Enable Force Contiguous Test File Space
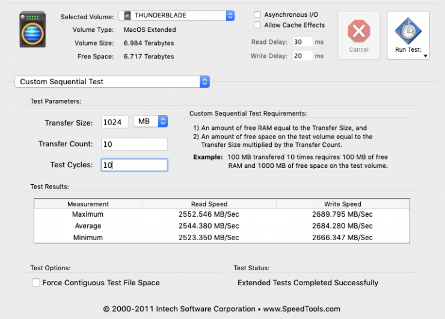The image size is (445, 319). (x=36, y=282)
